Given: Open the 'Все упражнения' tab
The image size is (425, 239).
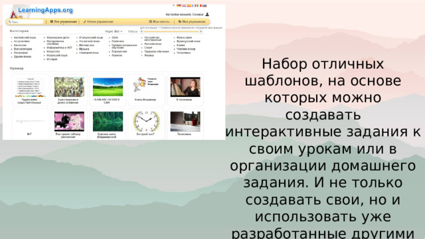Looking at the screenshot, I should (x=64, y=22).
